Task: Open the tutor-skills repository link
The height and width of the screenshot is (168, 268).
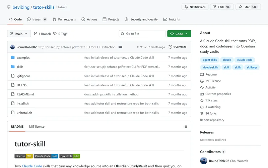Action: coord(44,7)
